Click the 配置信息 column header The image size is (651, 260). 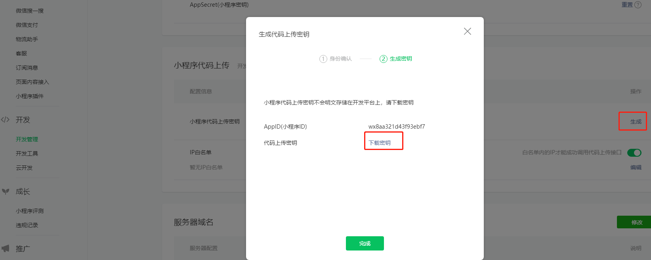201,91
